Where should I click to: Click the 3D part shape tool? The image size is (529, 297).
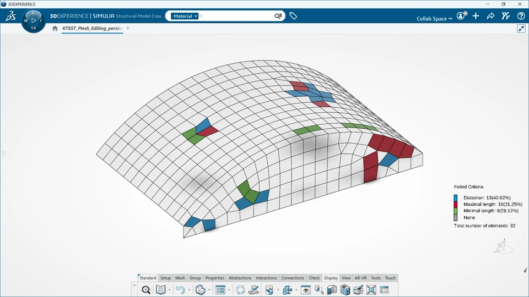click(200, 290)
